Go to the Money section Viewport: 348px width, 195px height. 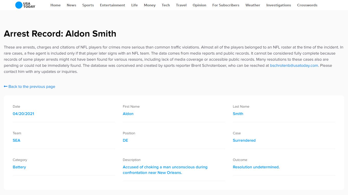[150, 5]
